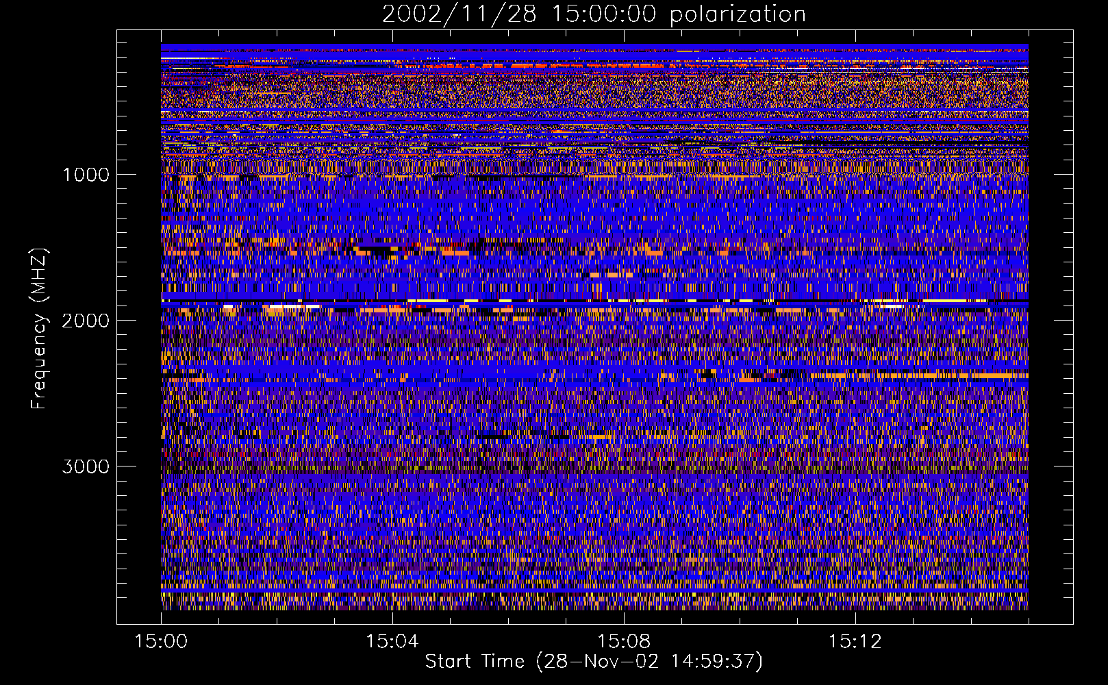The image size is (1108, 685).
Task: Click the 3000 frequency tick label
Action: tap(86, 466)
